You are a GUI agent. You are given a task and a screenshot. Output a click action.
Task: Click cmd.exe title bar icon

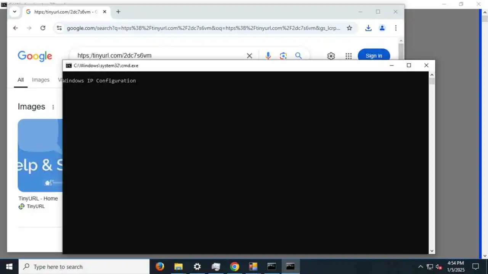tap(69, 65)
